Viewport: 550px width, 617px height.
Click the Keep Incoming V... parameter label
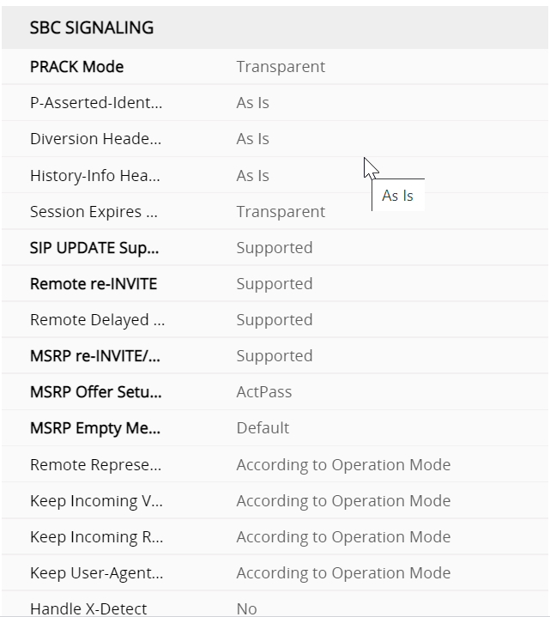(x=95, y=501)
